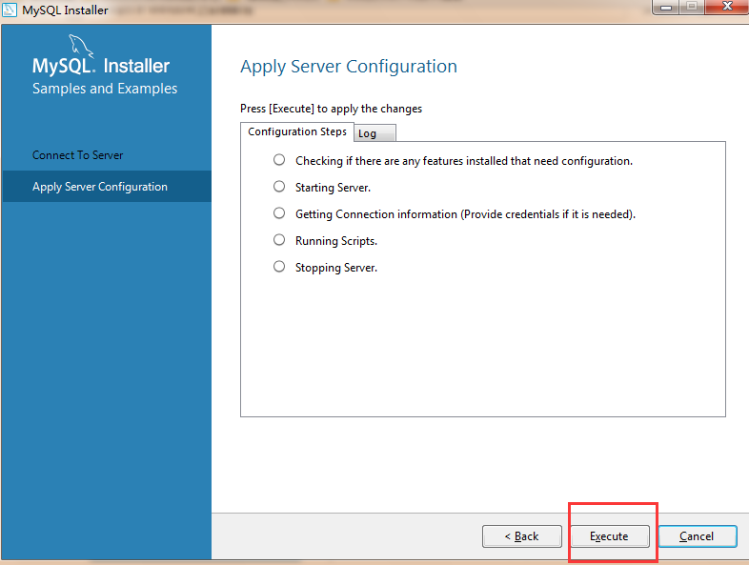Minimize the MySQL Installer window
Image resolution: width=749 pixels, height=565 pixels.
click(666, 8)
